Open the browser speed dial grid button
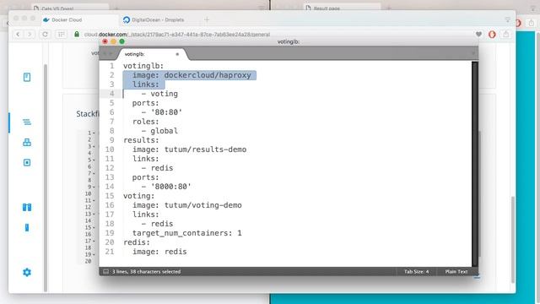 coord(62,34)
